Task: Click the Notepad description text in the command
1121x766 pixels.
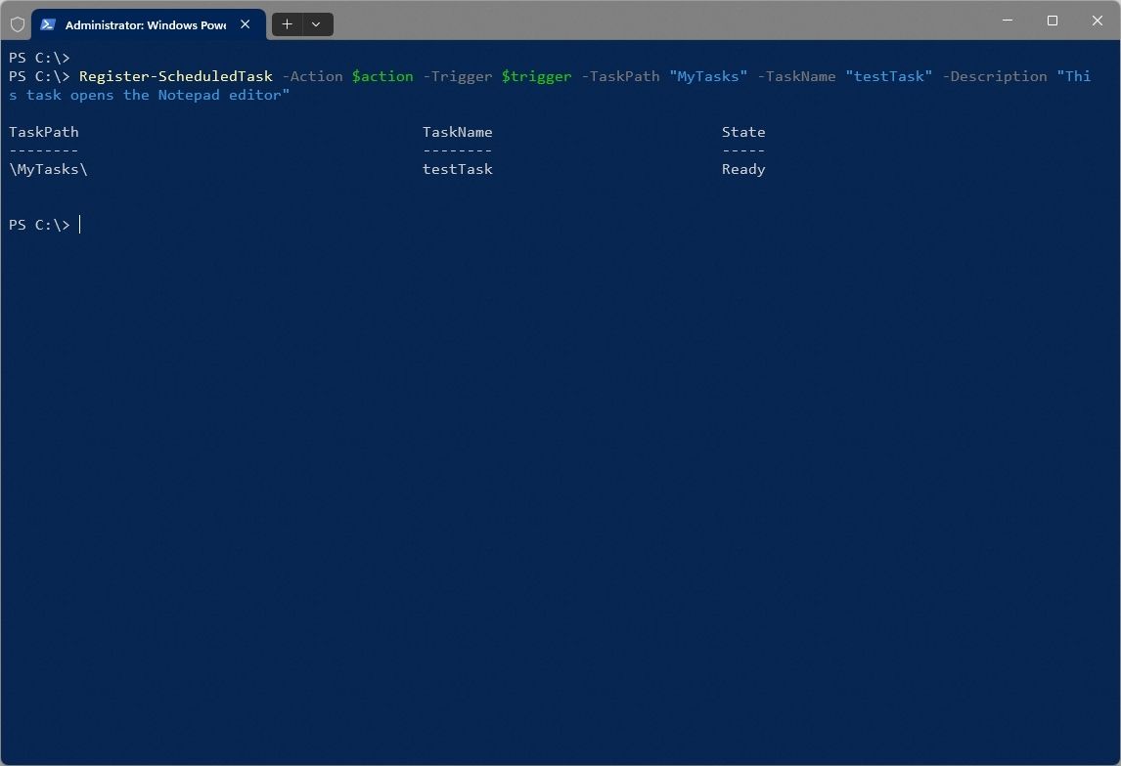Action: 189,95
